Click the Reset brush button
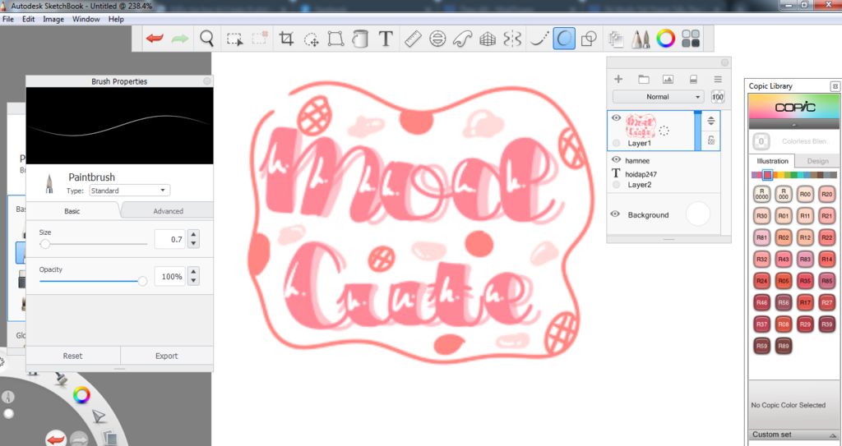Viewport: 842px width, 446px height. [x=73, y=356]
